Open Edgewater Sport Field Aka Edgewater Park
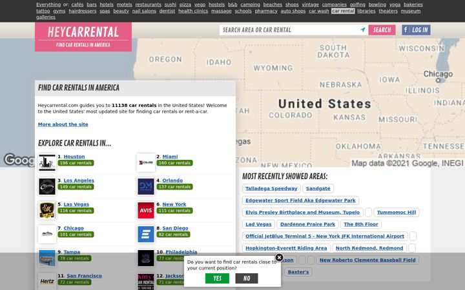Viewport: 465px width, 290px height. 300,200
